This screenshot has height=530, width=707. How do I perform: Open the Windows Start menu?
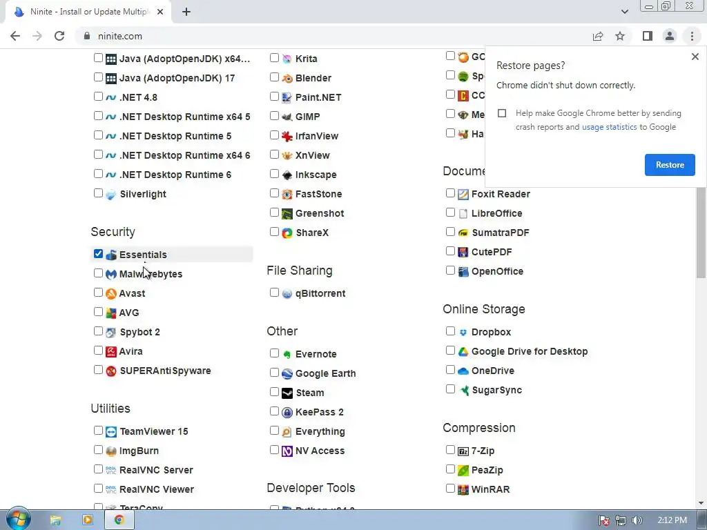[x=19, y=520]
